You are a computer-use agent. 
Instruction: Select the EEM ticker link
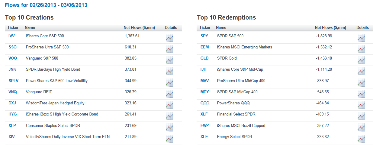coord(205,47)
